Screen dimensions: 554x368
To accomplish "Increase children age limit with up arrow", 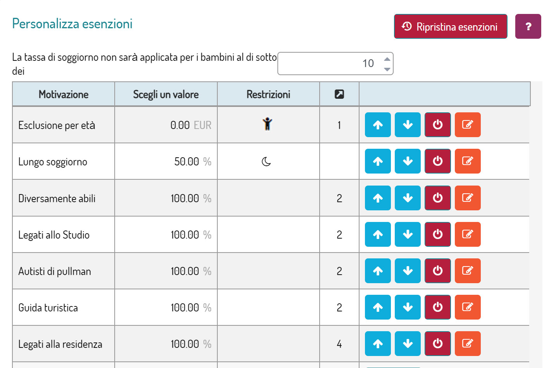I will 387,59.
